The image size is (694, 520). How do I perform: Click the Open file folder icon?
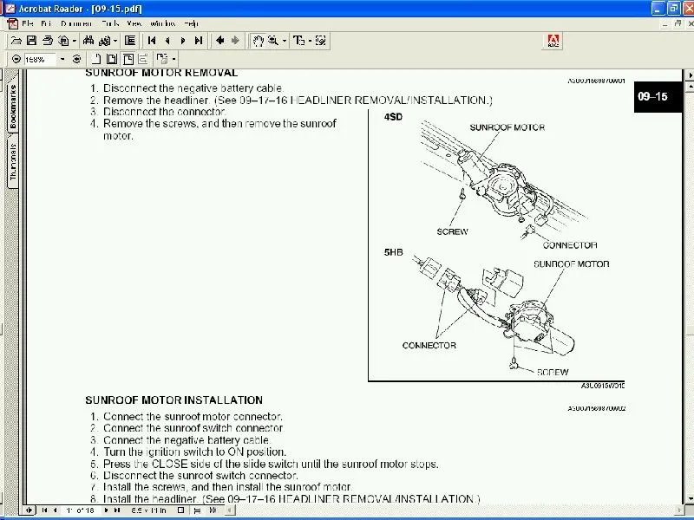[x=15, y=40]
